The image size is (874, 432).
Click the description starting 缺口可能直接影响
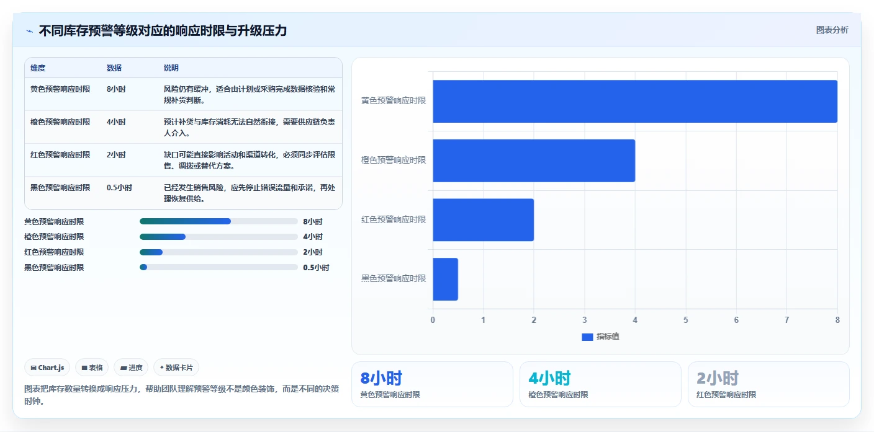tap(250, 161)
